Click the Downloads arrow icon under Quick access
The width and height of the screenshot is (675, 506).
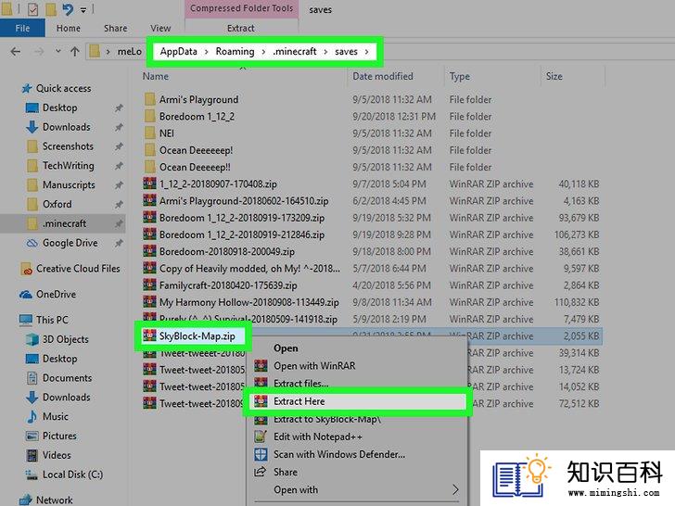pos(32,127)
